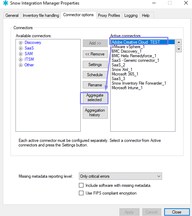Click the Add >> button

tap(95, 43)
